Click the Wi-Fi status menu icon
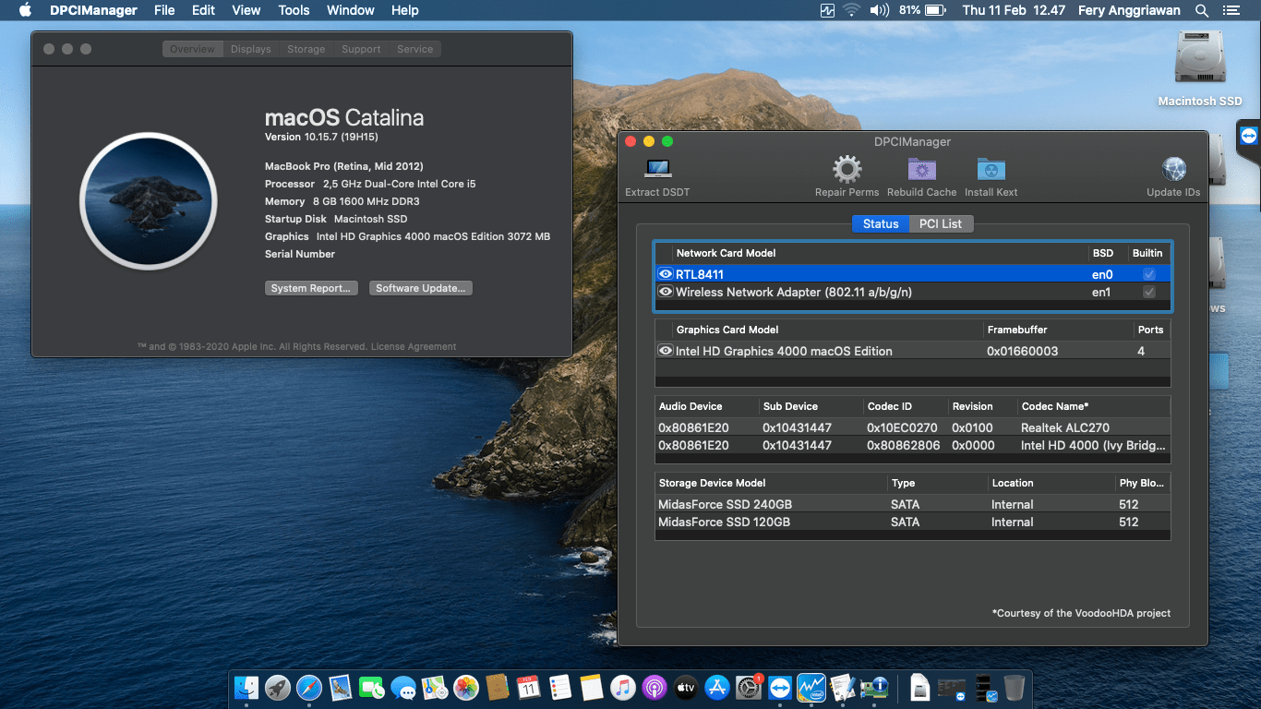Screen dimensions: 1261x709 851,10
